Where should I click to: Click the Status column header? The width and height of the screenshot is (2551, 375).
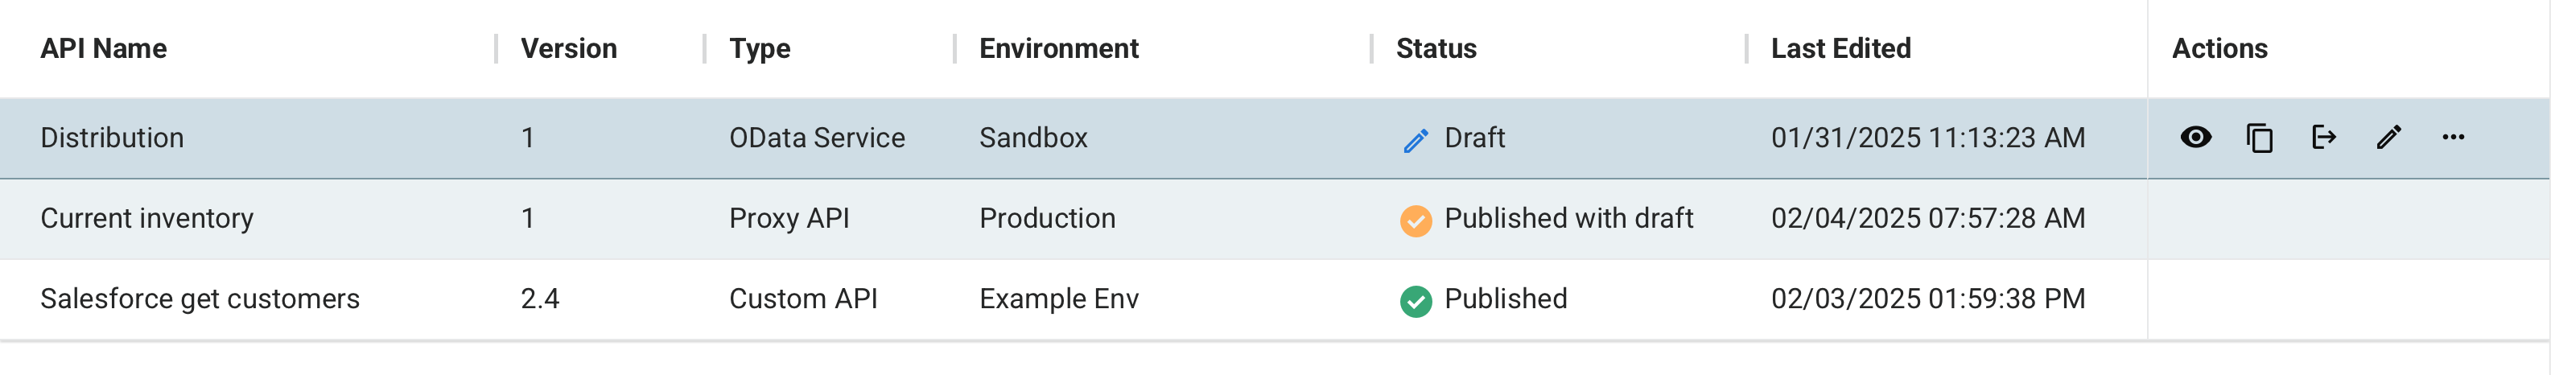(1436, 48)
